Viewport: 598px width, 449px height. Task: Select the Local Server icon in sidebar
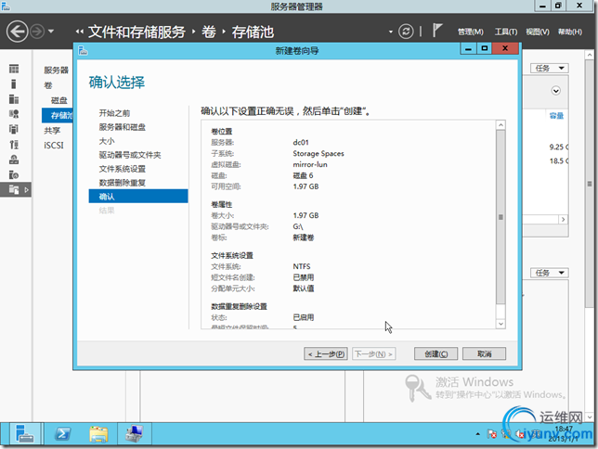coord(14,83)
